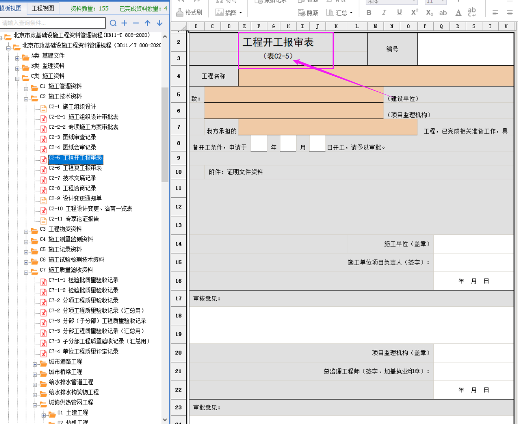Select row header 10
This screenshot has height=424, width=518.
click(179, 172)
